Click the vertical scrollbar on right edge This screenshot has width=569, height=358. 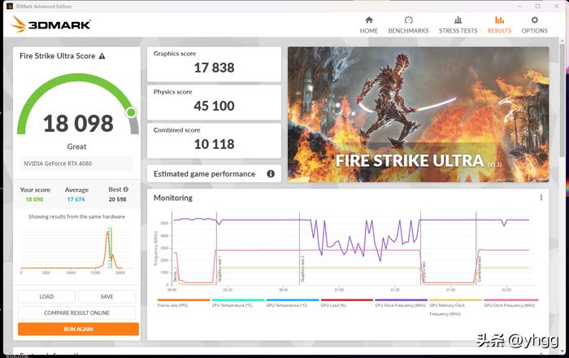[562, 102]
